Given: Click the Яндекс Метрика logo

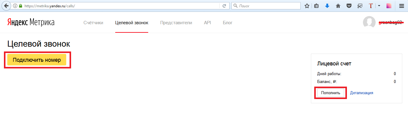Looking at the screenshot, I should [31, 22].
